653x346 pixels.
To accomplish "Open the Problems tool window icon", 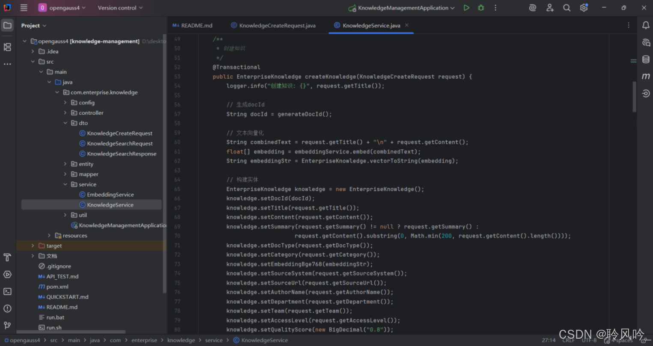I will pyautogui.click(x=7, y=309).
